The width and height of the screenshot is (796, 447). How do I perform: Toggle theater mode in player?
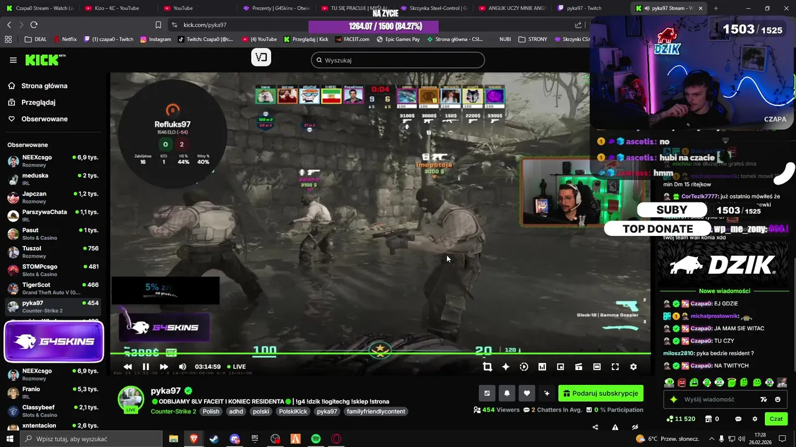pyautogui.click(x=597, y=367)
